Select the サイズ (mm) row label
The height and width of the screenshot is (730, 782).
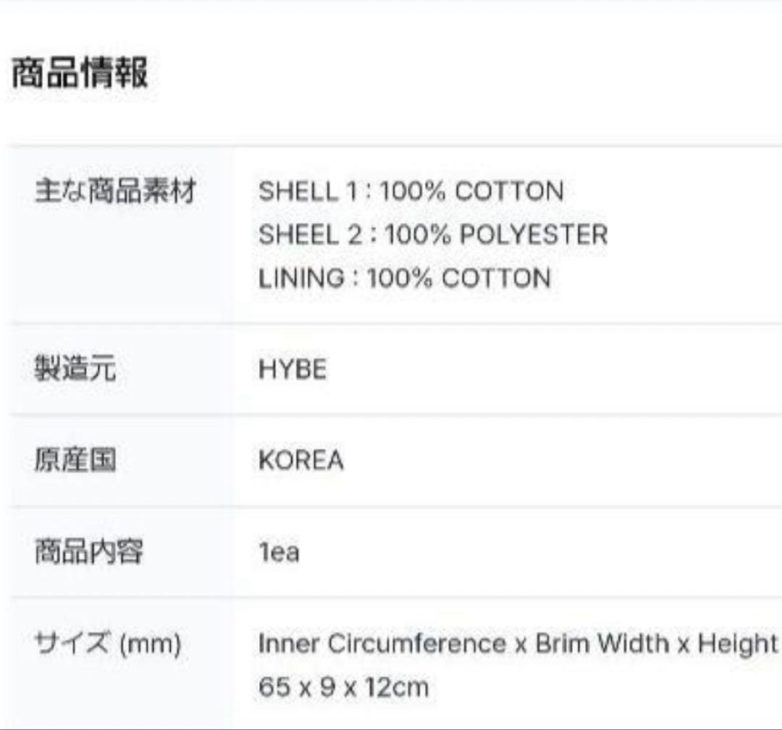[x=107, y=643]
